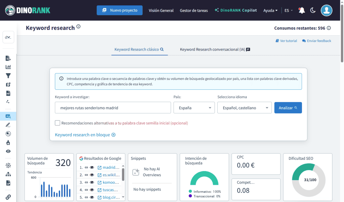The height and width of the screenshot is (202, 344).
Task: Check Recomendaciones alternativas a tu palabra clave
Action: tap(57, 122)
